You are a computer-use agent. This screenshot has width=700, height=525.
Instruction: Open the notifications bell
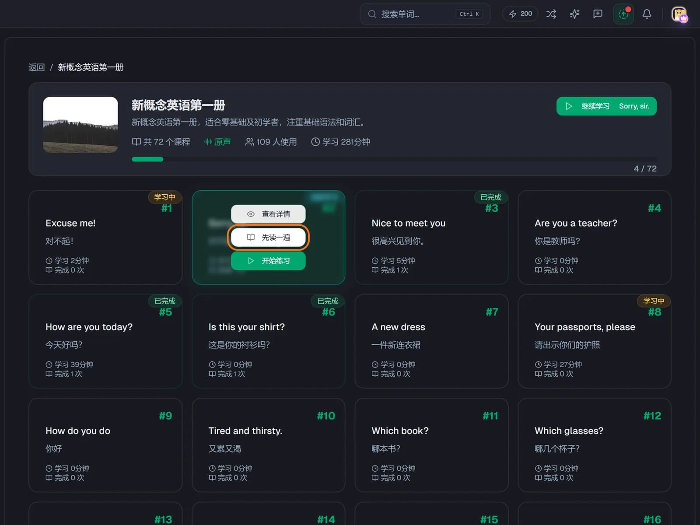(x=647, y=14)
